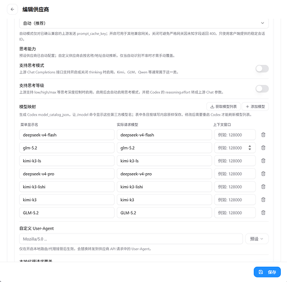The image size is (287, 282).
Task: Enable the 支持思考模式 switch
Action: 262,69
